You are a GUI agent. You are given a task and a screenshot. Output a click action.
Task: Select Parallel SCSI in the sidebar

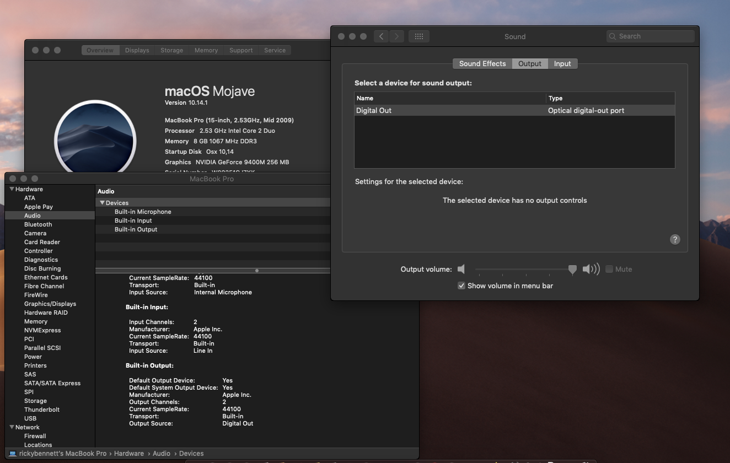pyautogui.click(x=42, y=348)
